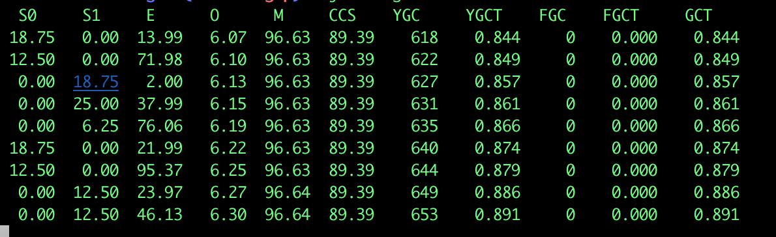Select the YGC count 644
776x237 pixels.
(424, 170)
